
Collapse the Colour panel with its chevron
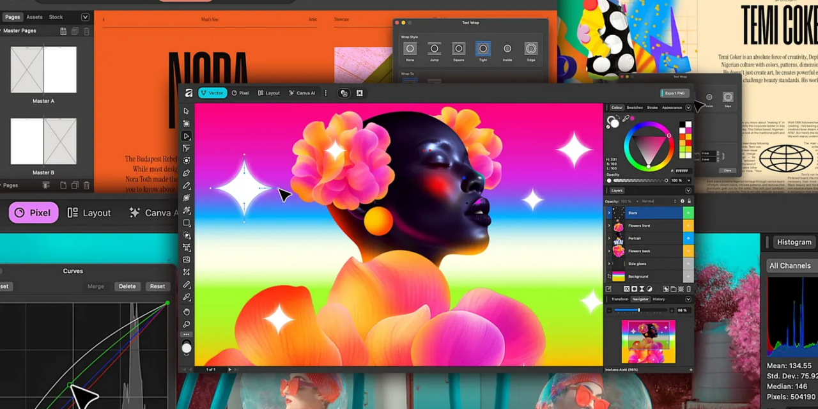688,107
